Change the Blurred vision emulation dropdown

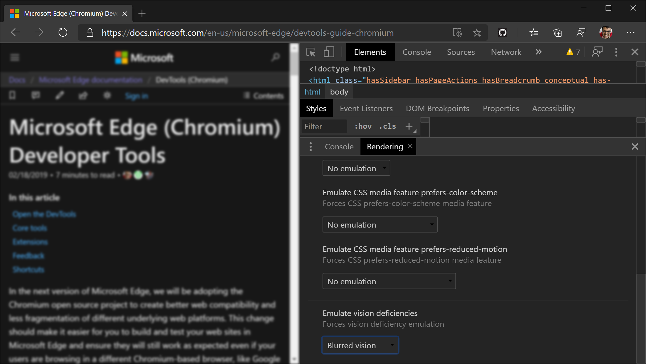(x=359, y=346)
